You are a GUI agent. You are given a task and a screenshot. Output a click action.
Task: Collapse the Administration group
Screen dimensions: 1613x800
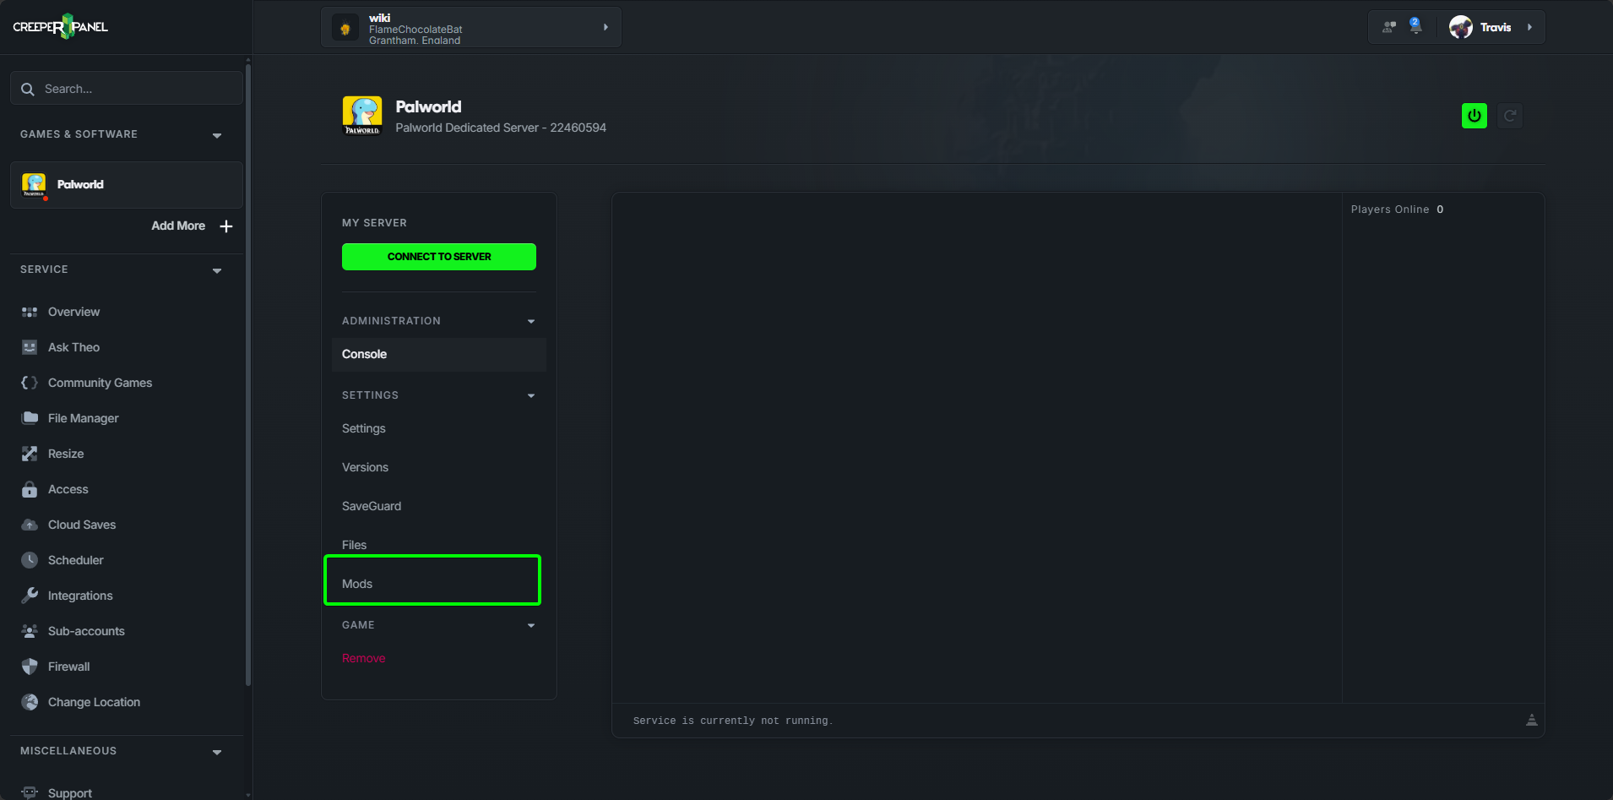pyautogui.click(x=531, y=321)
